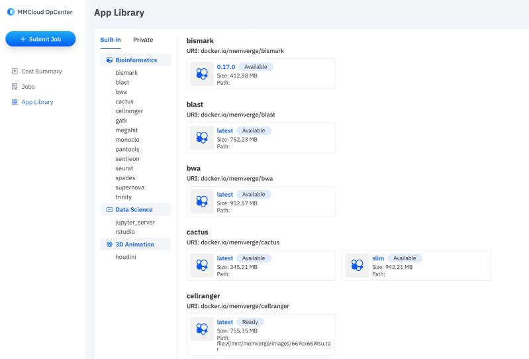The height and width of the screenshot is (359, 529).
Task: Open the bismark 0.17.0 version link
Action: click(226, 67)
